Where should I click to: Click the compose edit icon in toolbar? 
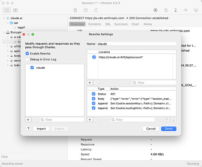click(86, 10)
